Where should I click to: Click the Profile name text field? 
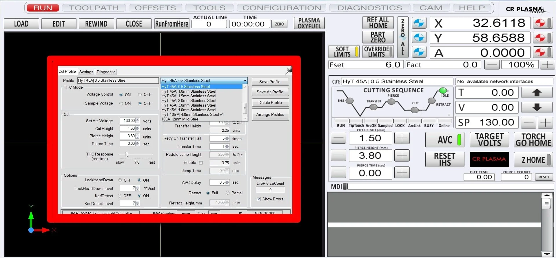click(x=118, y=80)
